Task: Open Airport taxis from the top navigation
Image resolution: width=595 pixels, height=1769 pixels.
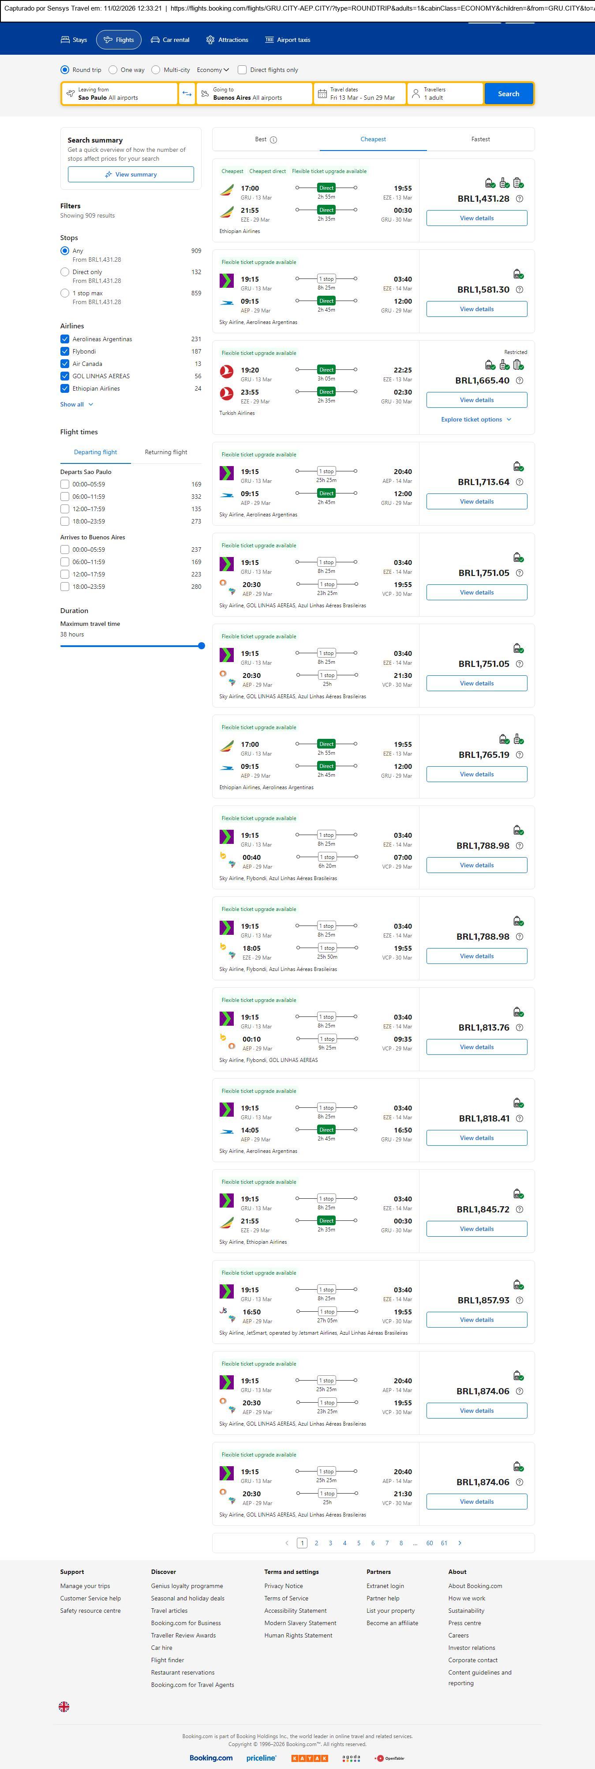Action: pos(288,40)
